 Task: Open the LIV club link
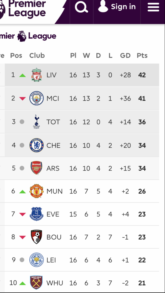click(x=52, y=75)
